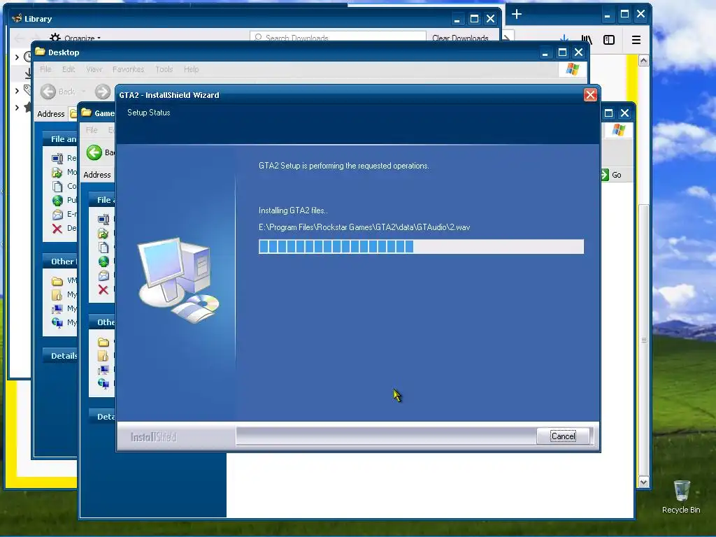Click the Go button in Games window
716x537 pixels.
pyautogui.click(x=611, y=175)
